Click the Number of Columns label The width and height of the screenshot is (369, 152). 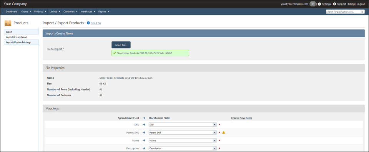pyautogui.click(x=59, y=95)
